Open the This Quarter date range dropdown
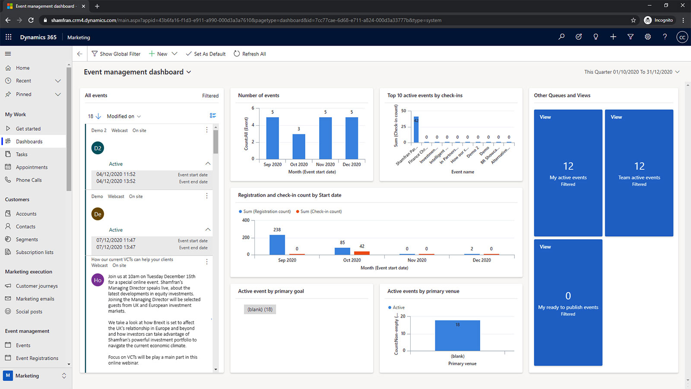The height and width of the screenshot is (389, 691). pyautogui.click(x=632, y=72)
